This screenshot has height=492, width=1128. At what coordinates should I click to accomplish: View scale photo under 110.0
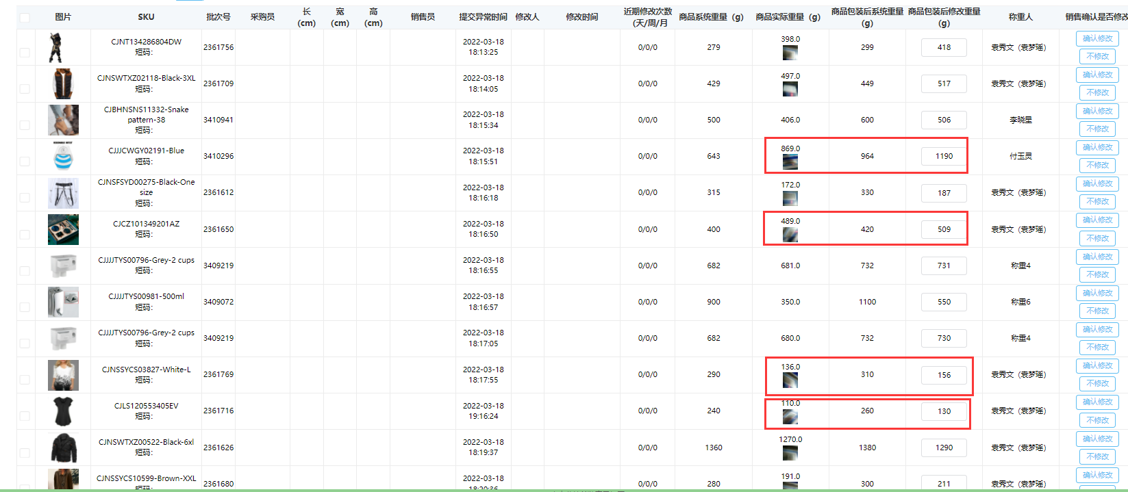(790, 417)
